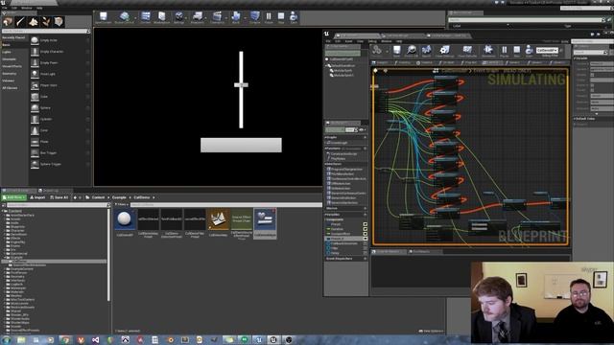Open Source Control dropdown arrow
Screen dimensions: 614x345
[135, 18]
